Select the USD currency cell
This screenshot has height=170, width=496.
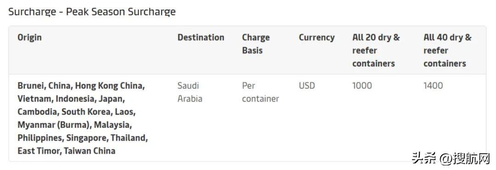tap(307, 86)
